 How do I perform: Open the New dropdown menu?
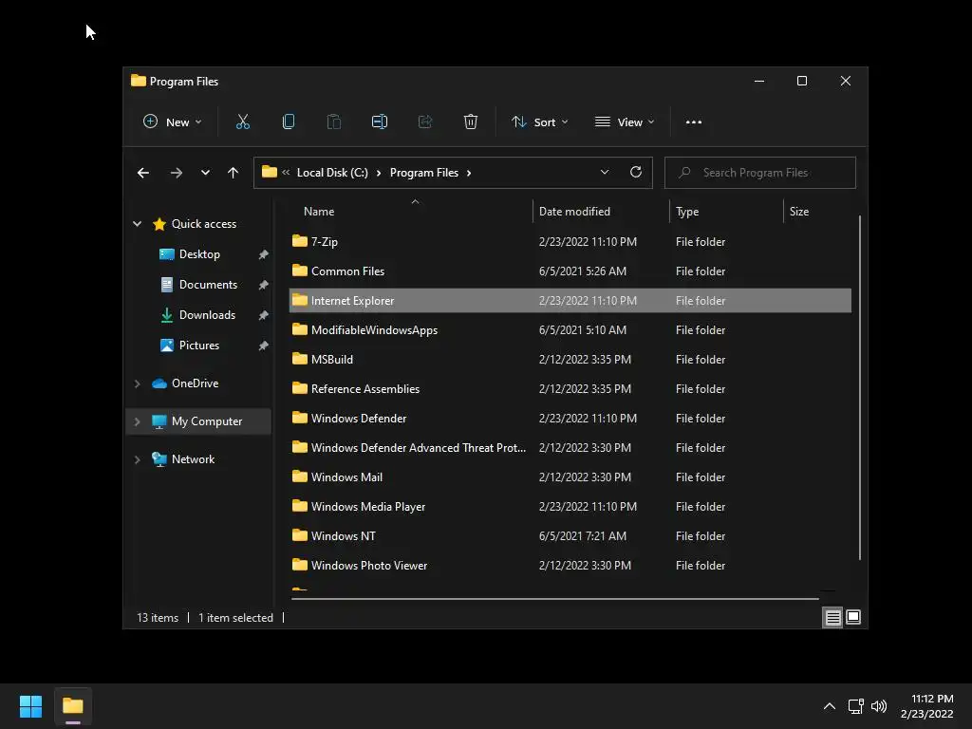[x=173, y=122]
